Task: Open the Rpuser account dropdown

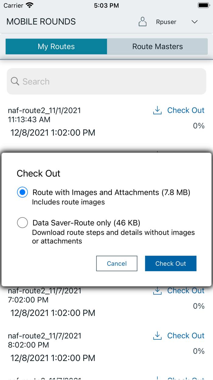Action: (x=166, y=22)
